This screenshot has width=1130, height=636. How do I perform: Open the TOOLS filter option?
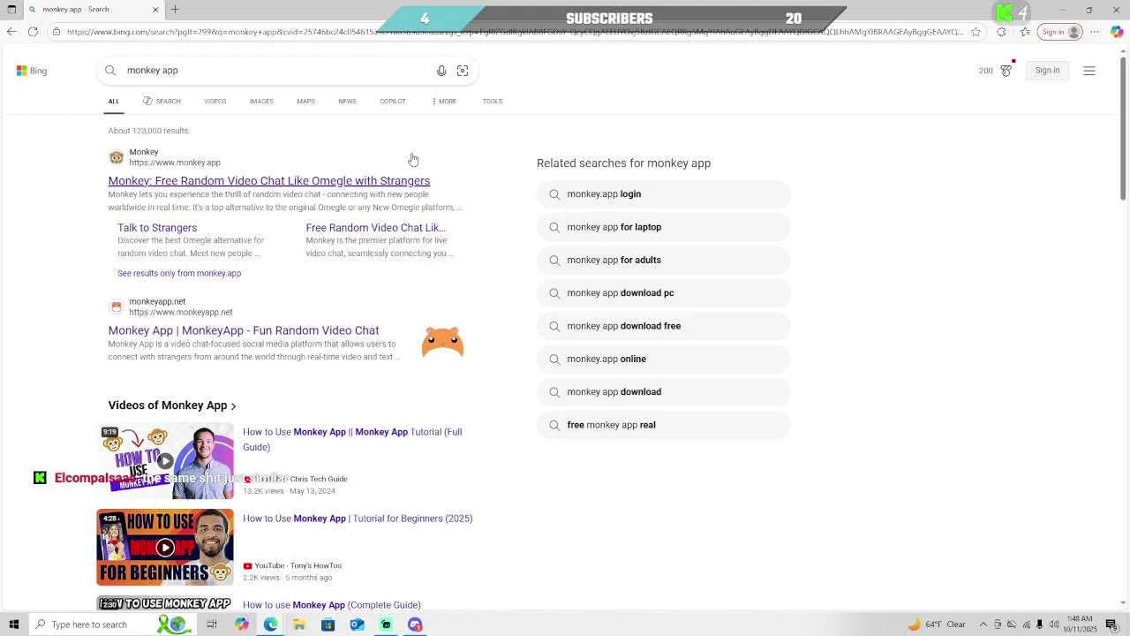point(493,102)
